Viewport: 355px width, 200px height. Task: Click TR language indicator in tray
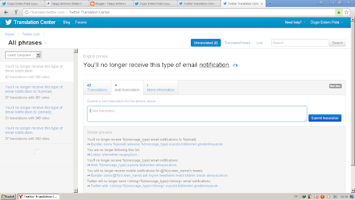click(x=296, y=197)
